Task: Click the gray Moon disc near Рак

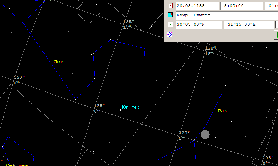Action: click(205, 135)
